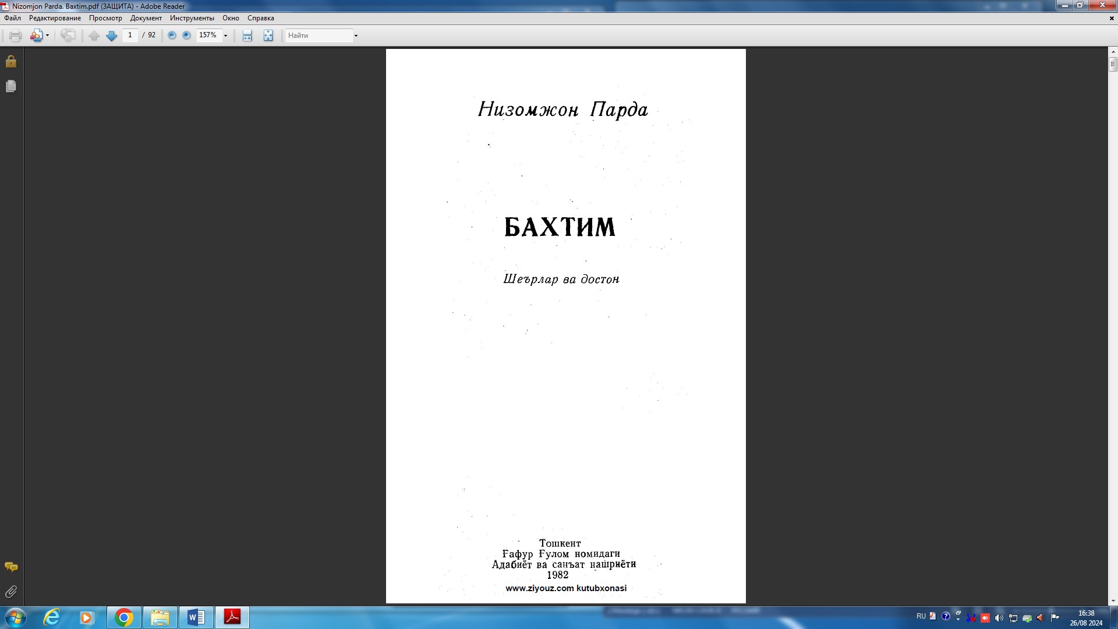The width and height of the screenshot is (1118, 629).
Task: Click the safely-remove-hardware tray icon
Action: click(1027, 618)
